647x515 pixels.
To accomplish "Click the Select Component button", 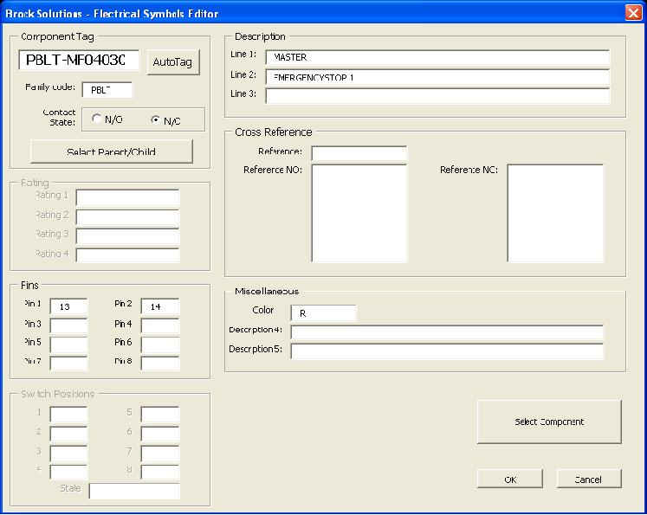I will click(x=549, y=422).
